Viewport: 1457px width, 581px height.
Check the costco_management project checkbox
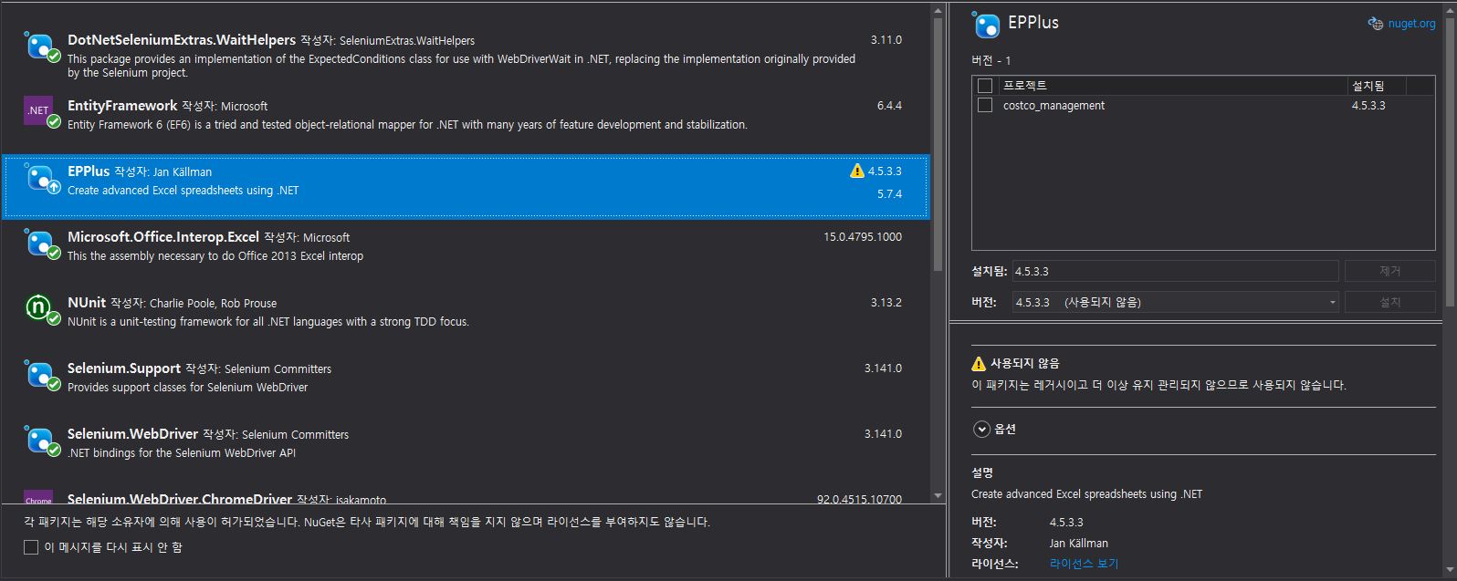(984, 106)
